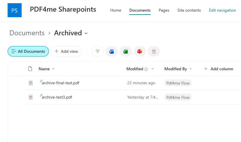Click the Modified column info icon
The height and width of the screenshot is (142, 241).
pos(146,69)
